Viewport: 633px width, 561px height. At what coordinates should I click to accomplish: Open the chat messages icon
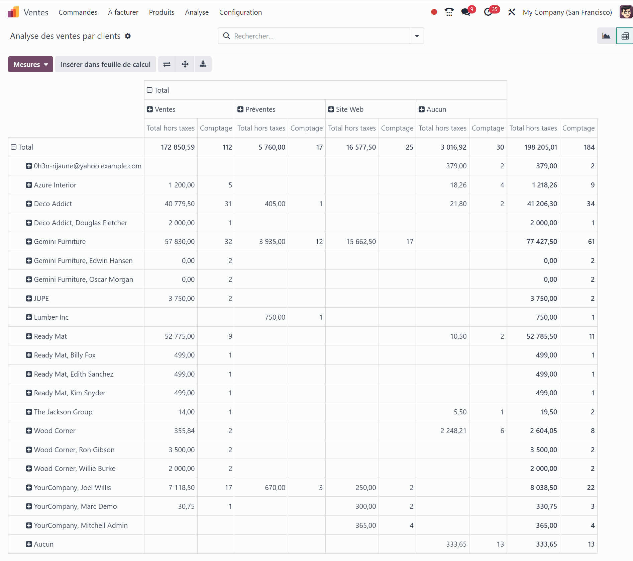coord(465,12)
